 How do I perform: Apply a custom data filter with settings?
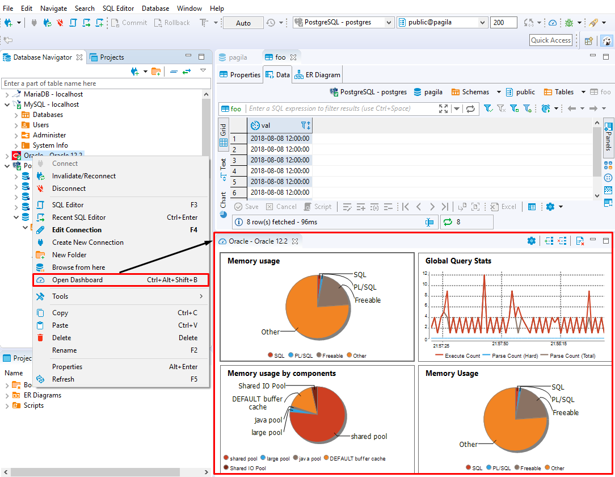tap(526, 108)
